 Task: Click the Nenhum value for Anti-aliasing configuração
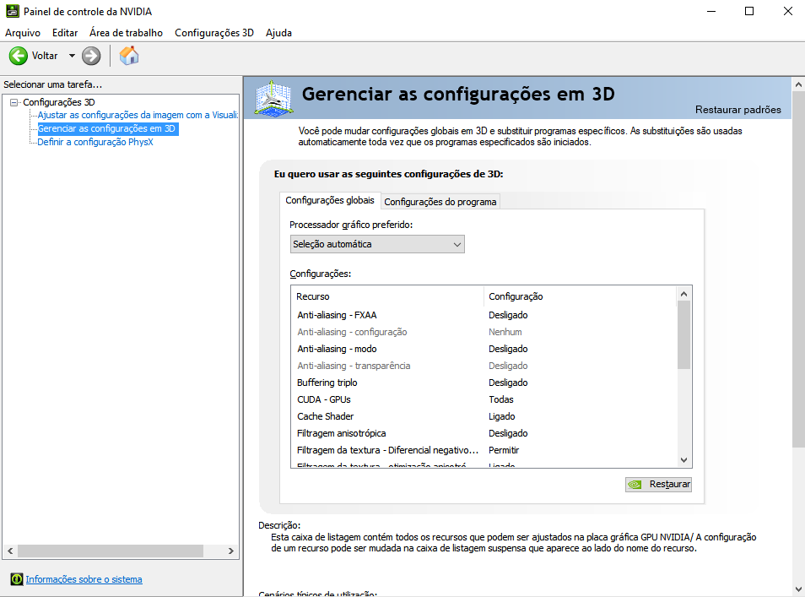pos(505,332)
